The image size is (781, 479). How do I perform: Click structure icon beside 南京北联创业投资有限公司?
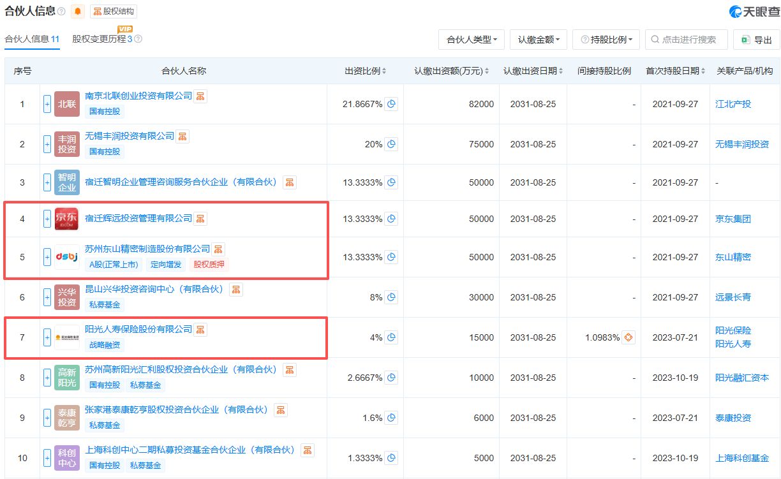click(200, 96)
